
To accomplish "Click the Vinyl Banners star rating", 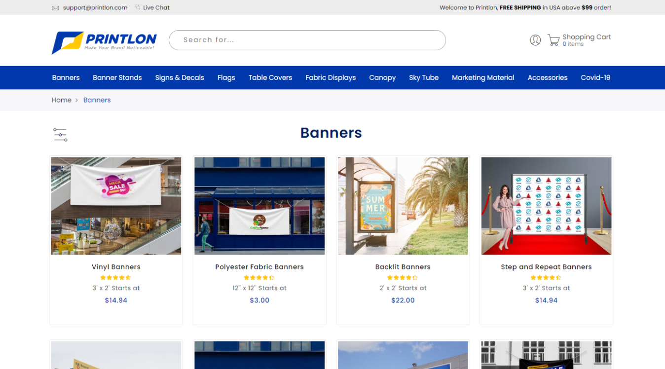I will tap(116, 278).
